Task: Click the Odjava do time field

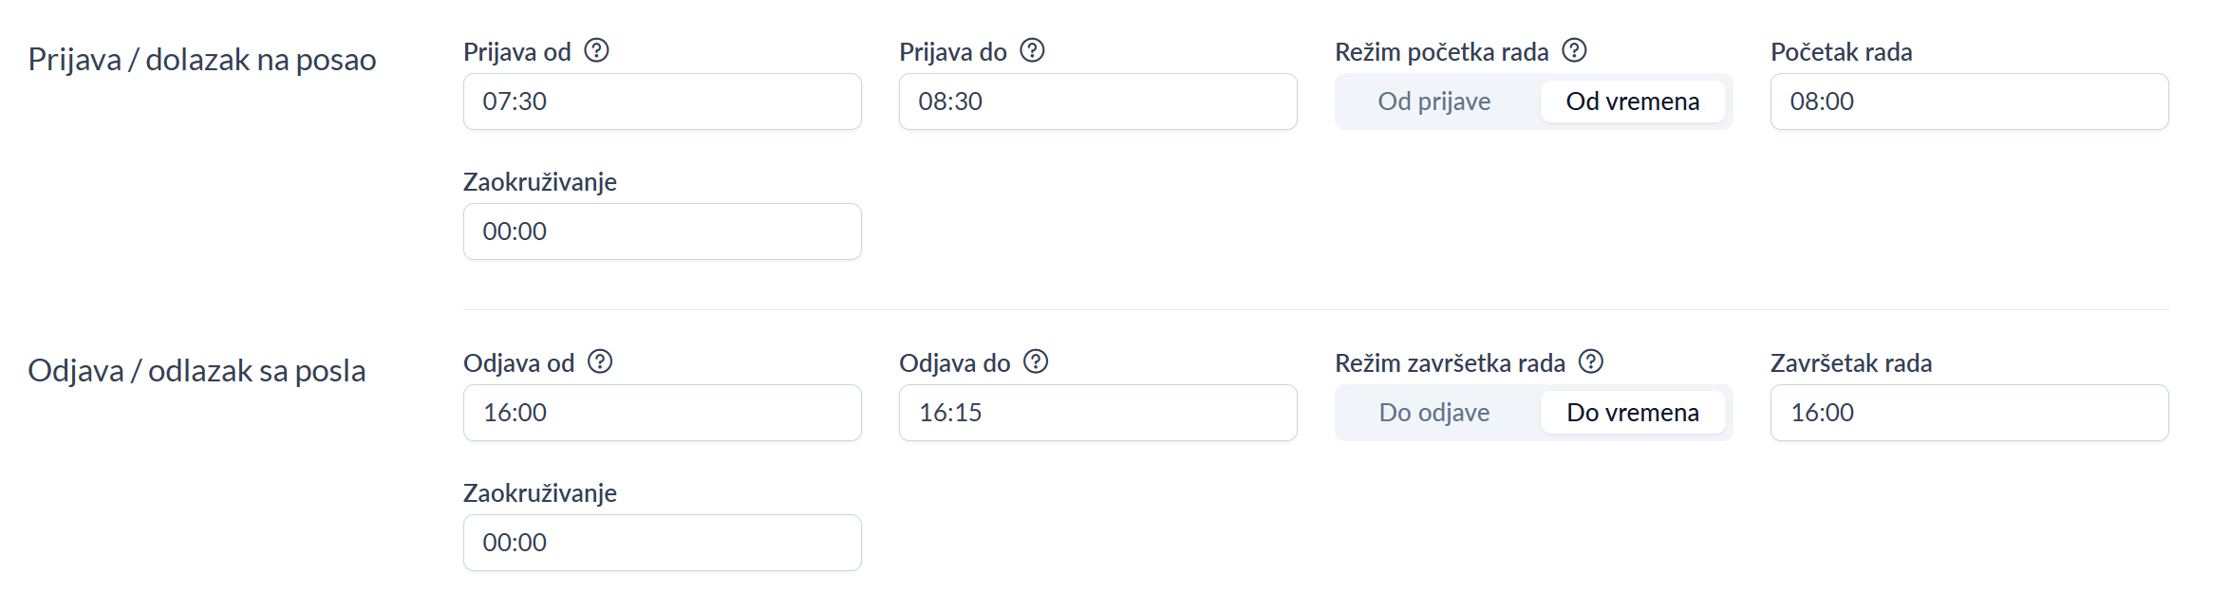Action: click(1097, 413)
